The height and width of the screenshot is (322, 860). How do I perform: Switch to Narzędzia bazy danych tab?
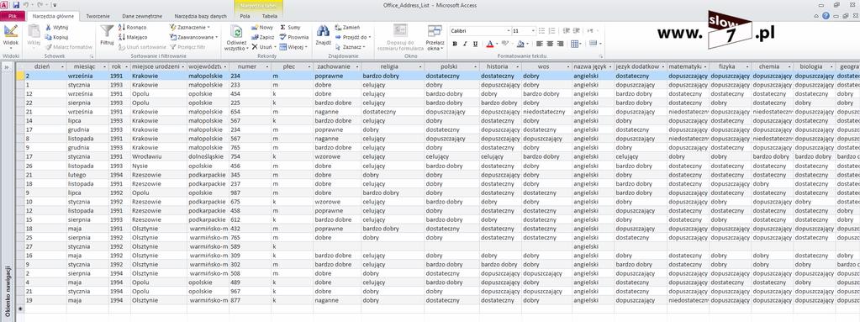(x=200, y=16)
